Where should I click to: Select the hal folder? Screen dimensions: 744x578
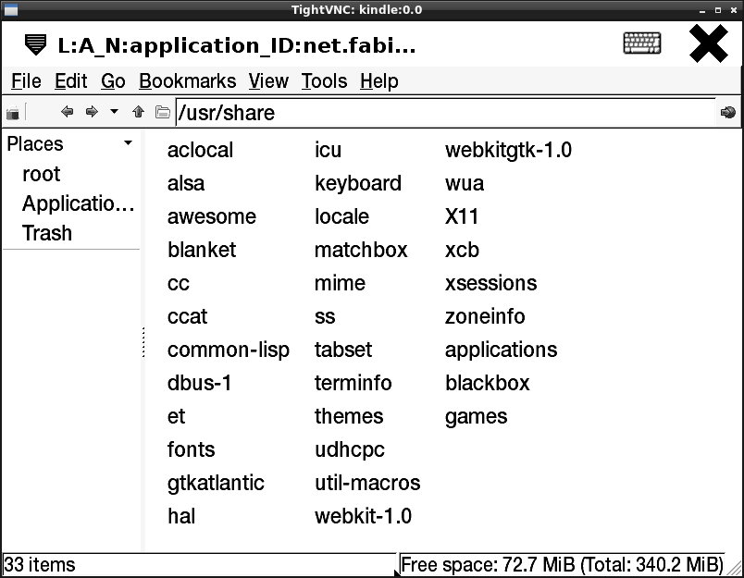pyautogui.click(x=181, y=516)
